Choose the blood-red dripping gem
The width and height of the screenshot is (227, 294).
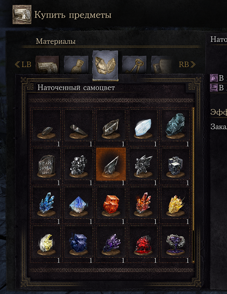pos(143,242)
